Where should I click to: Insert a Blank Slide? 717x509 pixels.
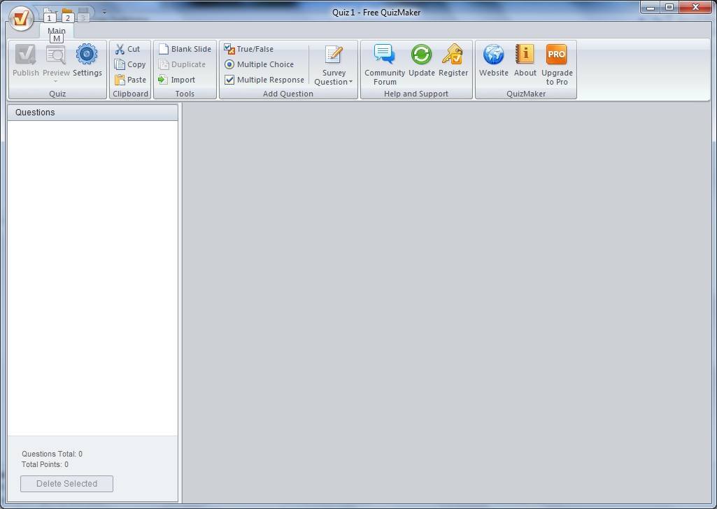coord(183,48)
